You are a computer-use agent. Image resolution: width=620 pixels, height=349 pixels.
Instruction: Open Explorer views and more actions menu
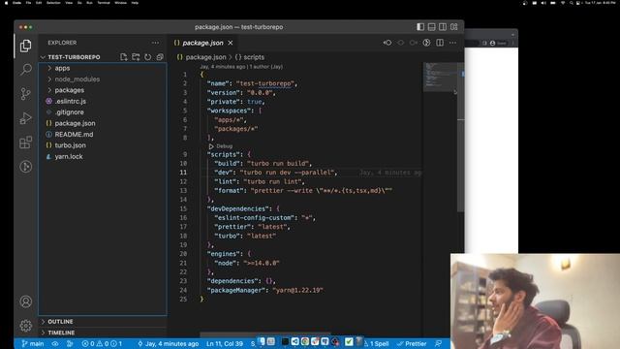(155, 43)
